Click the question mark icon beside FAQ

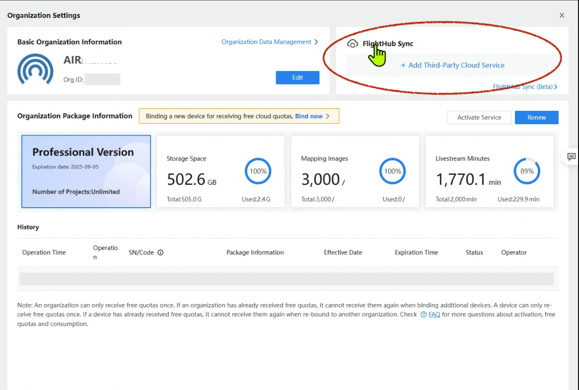[424, 314]
